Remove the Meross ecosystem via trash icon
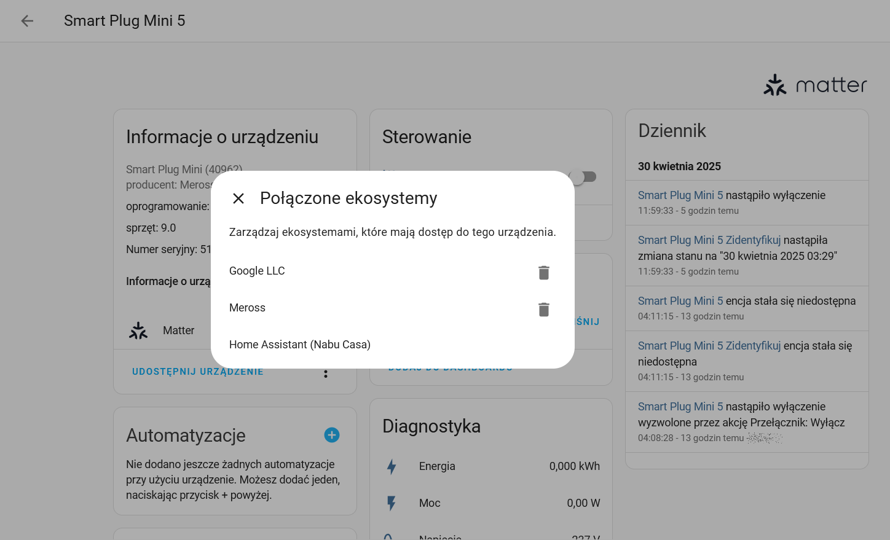The height and width of the screenshot is (540, 890). [544, 309]
